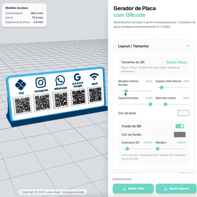Click the QR code under Wi-Fi
Viewport: 197px width, 197px height.
[95, 95]
